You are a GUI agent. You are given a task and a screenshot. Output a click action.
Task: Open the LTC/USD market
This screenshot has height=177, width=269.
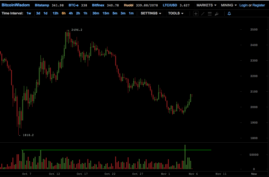coord(170,5)
